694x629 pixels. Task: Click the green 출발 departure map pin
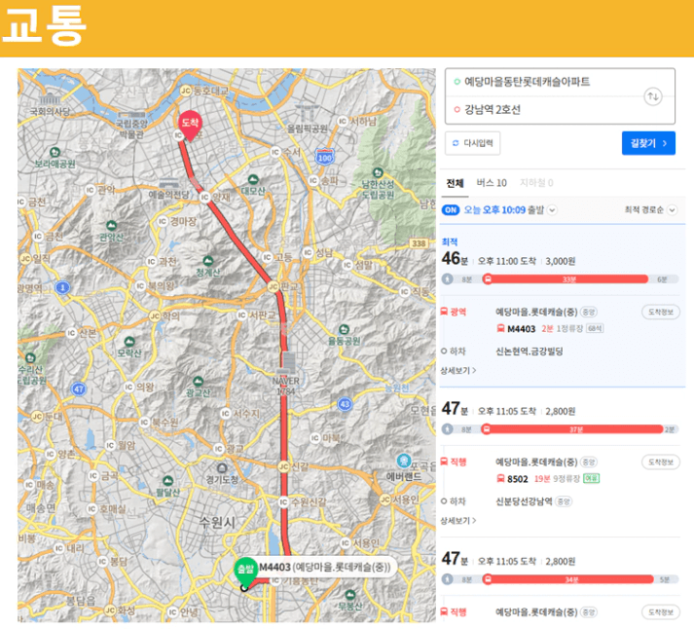coord(245,572)
